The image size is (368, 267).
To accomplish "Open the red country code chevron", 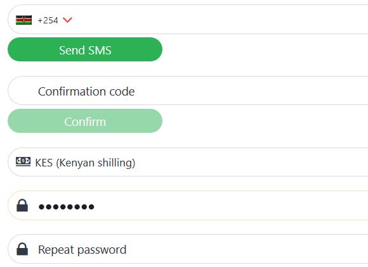I will tap(67, 20).
